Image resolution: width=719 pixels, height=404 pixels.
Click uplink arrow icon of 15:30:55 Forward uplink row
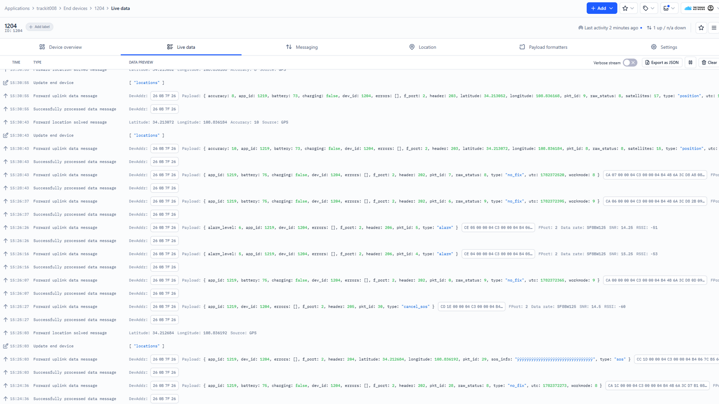pos(6,96)
